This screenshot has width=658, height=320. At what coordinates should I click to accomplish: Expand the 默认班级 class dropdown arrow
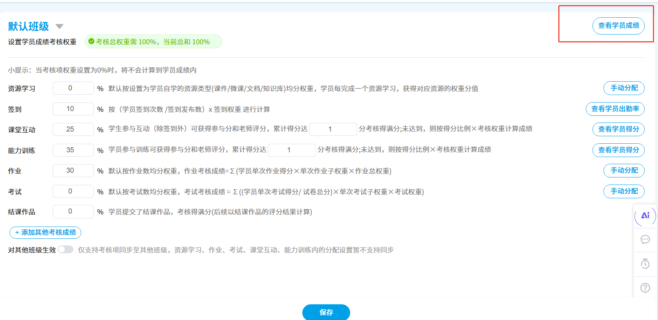pyautogui.click(x=59, y=26)
